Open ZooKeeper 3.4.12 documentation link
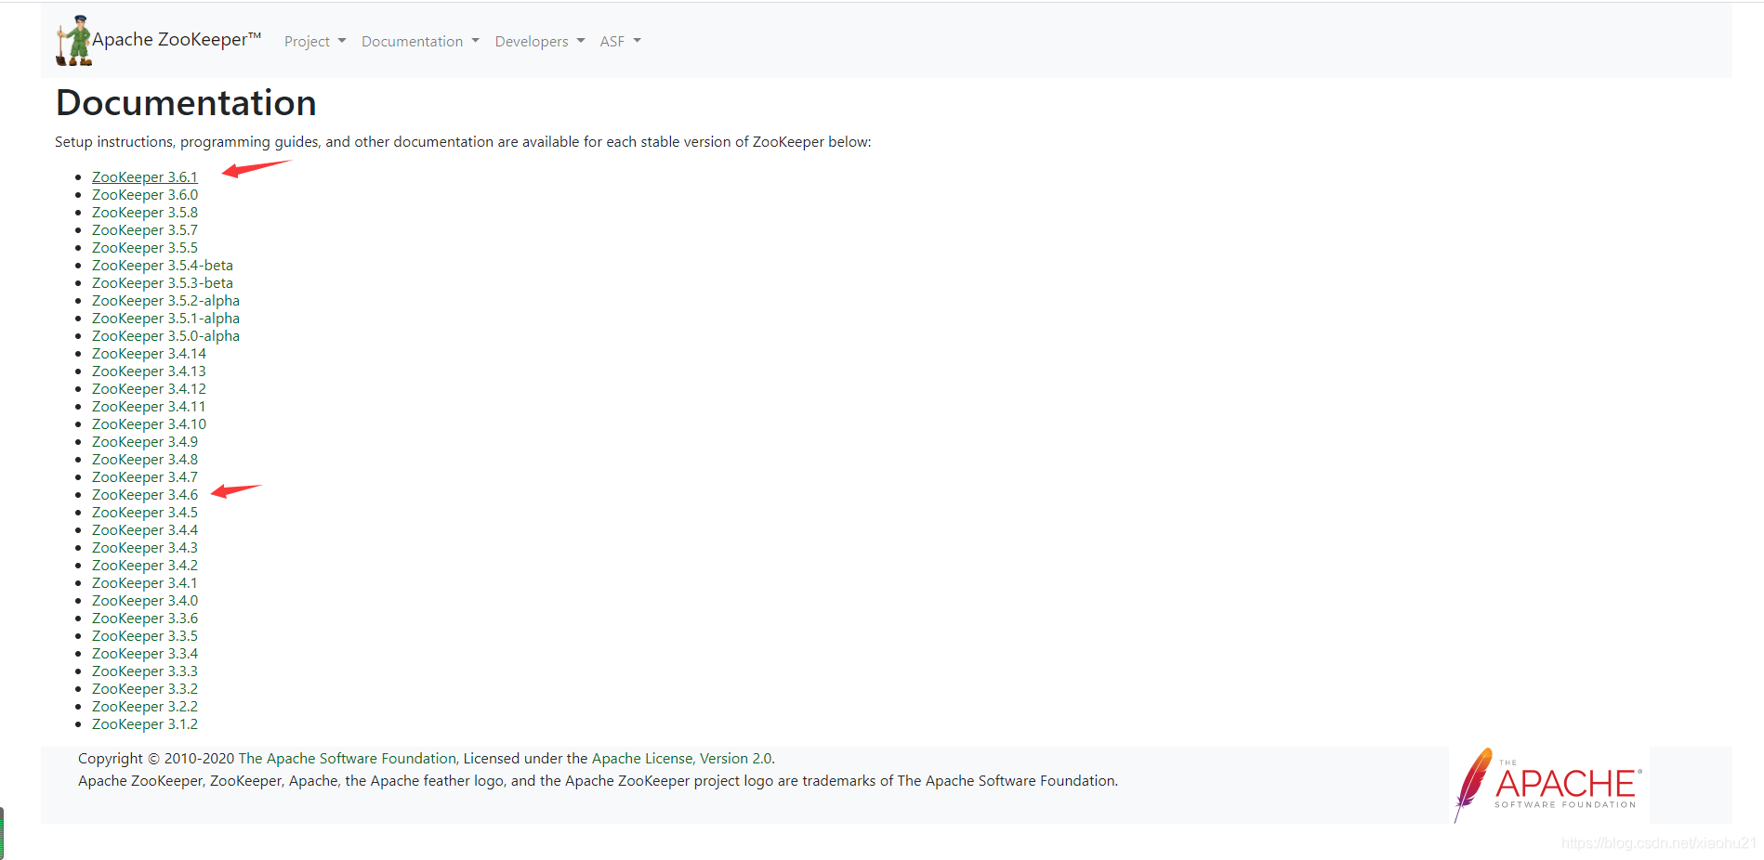Screen dimensions: 1764x860 tap(149, 389)
